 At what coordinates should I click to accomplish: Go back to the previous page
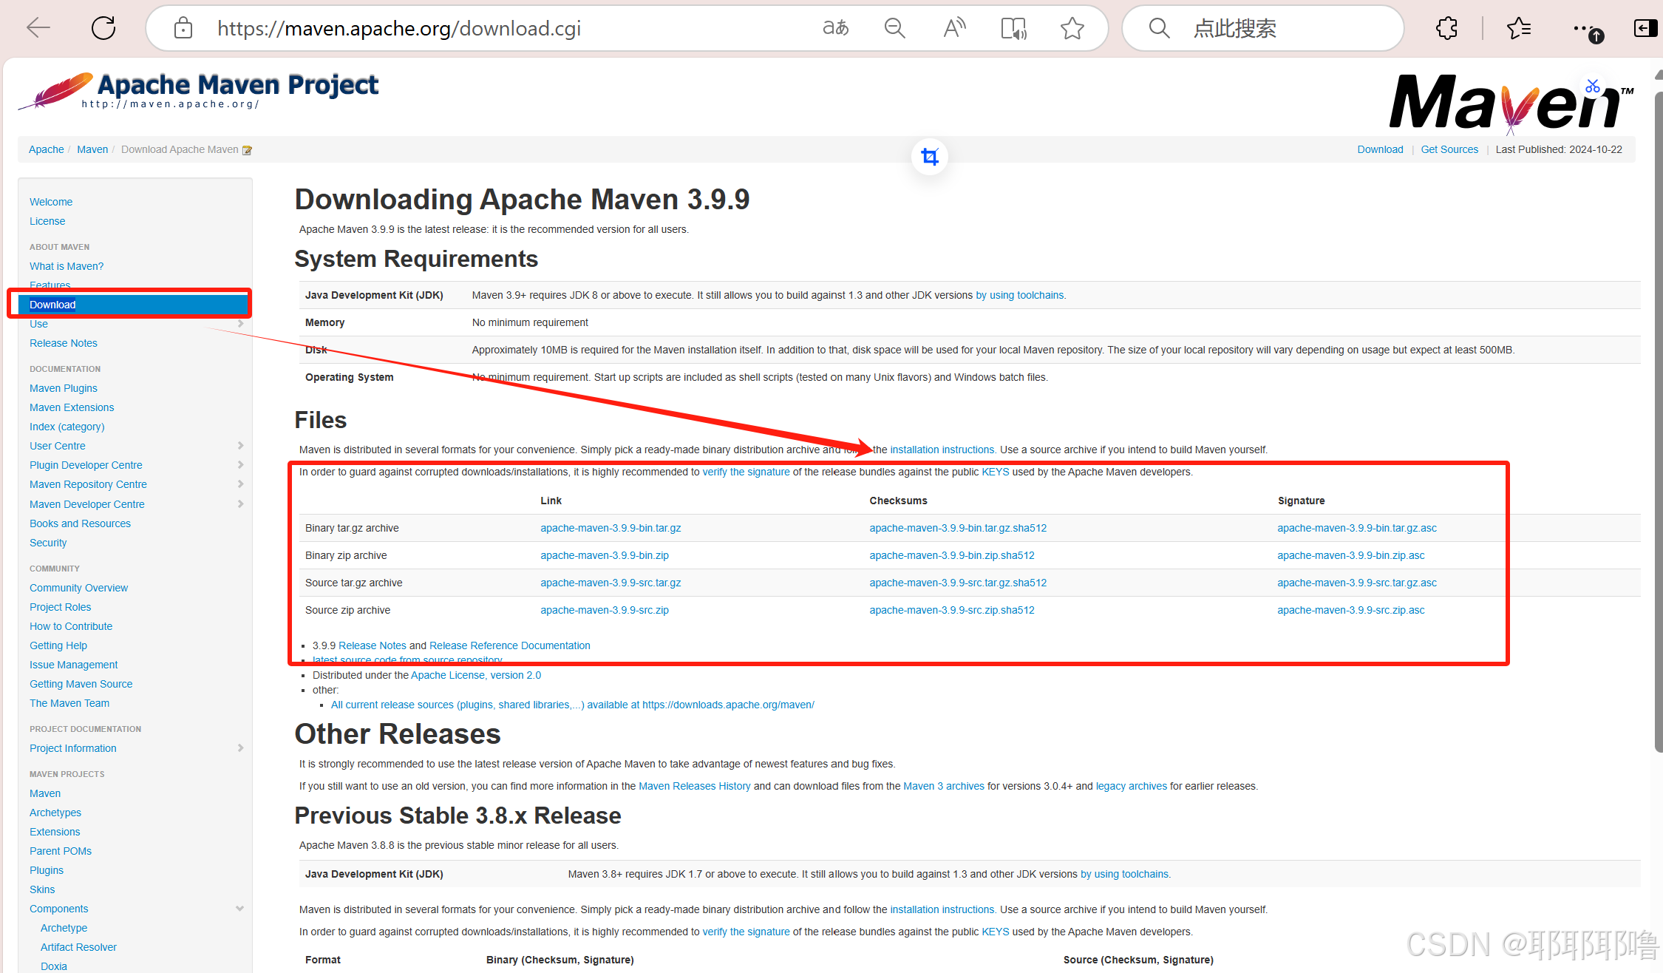coord(38,28)
